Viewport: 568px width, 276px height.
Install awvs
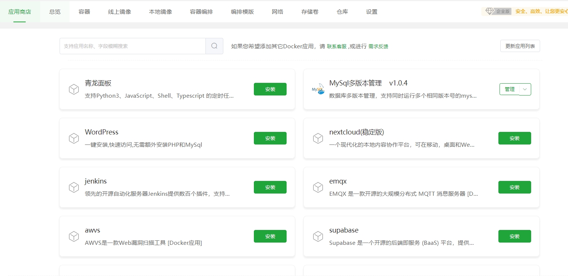pyautogui.click(x=270, y=236)
